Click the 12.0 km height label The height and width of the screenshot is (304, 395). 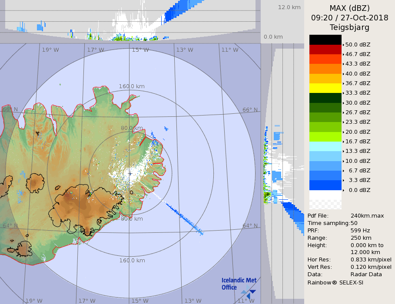point(289,7)
